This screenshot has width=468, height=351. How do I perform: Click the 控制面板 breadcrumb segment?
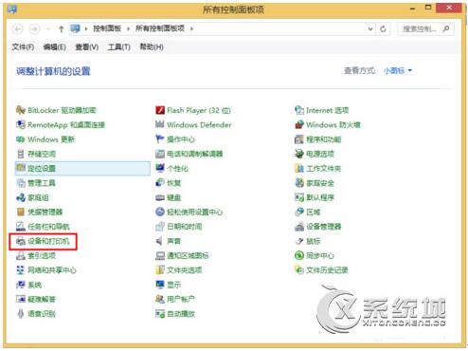coord(107,28)
